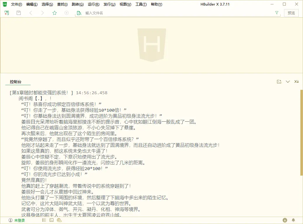Focus the 输入文件名 search field

(178, 13)
